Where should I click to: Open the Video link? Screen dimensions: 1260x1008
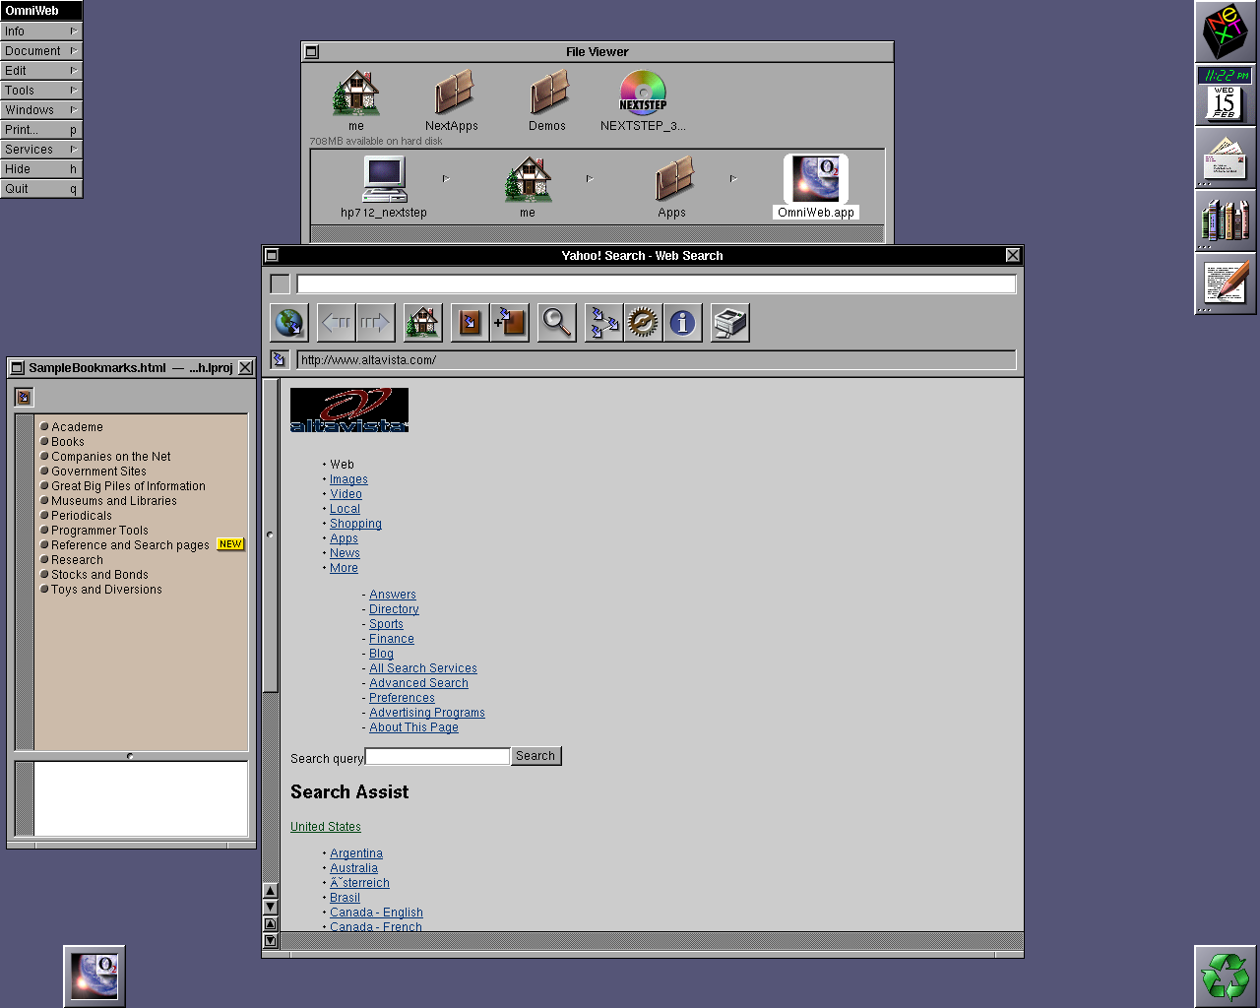pos(346,494)
